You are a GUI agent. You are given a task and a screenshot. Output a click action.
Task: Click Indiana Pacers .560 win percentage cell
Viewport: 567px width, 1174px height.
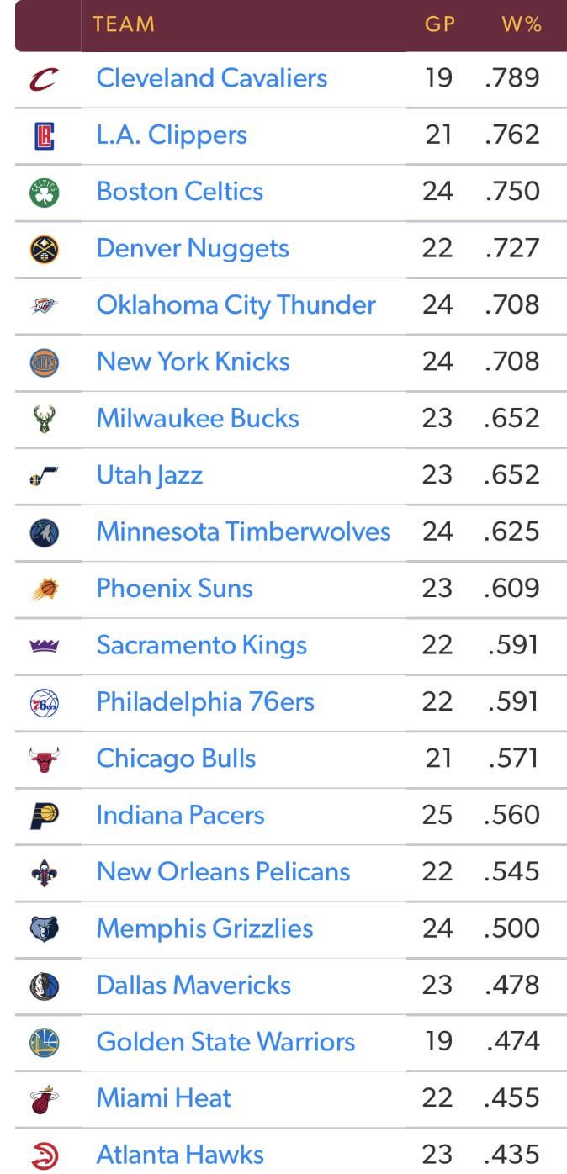(512, 815)
